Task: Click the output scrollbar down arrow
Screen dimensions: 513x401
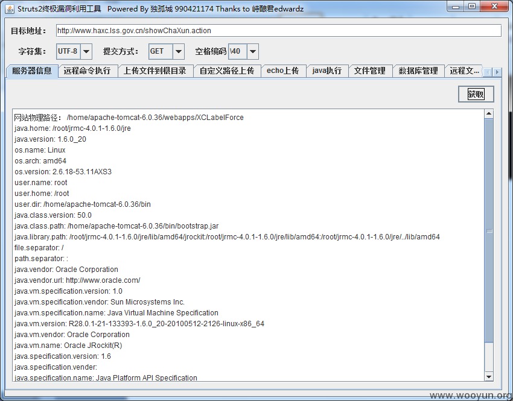Action: (489, 377)
